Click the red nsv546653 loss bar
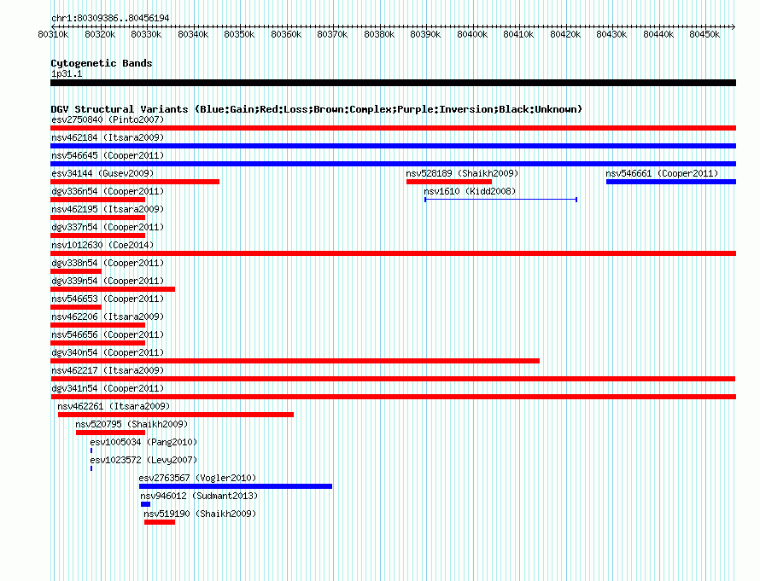This screenshot has height=581, width=760. pos(76,307)
